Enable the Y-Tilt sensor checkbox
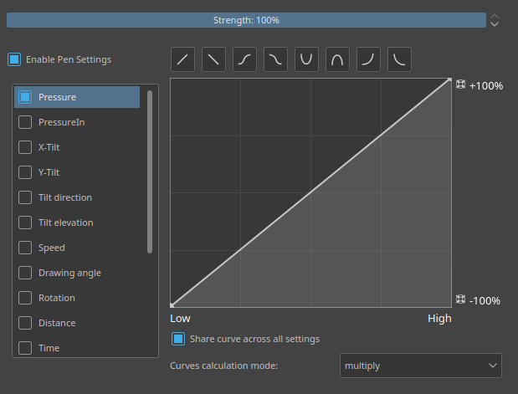518x394 pixels. (25, 172)
